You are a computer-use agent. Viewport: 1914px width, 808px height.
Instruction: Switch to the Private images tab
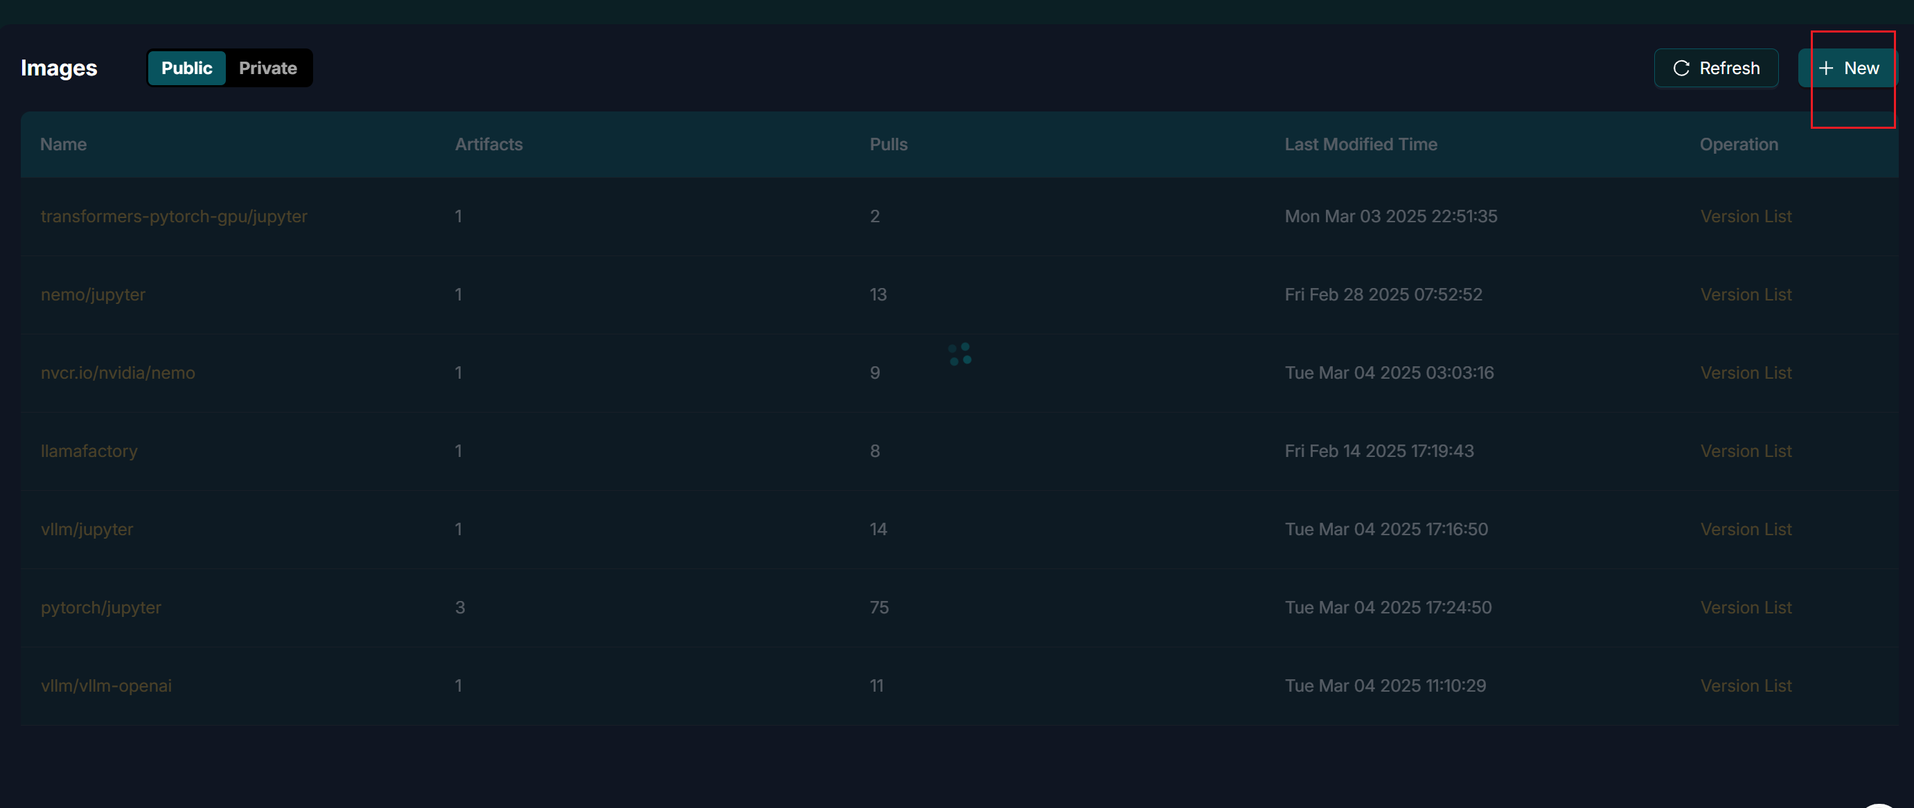(267, 69)
